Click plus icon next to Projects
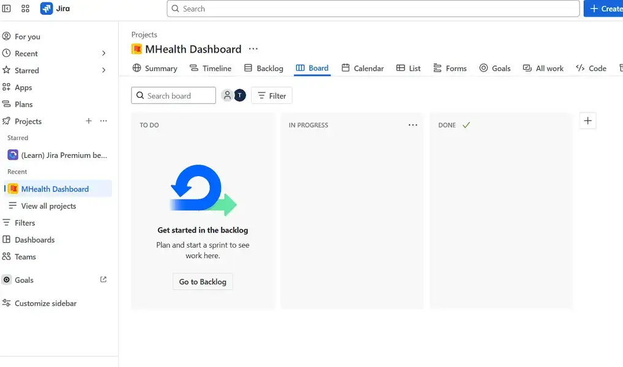Screen dimensions: 623x367 [89, 120]
